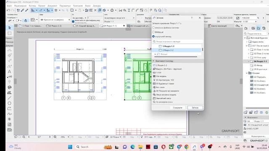Screen dimensions: 269x151
Task: Open the Project Map icon in Navigator
Action: [x=246, y=28]
